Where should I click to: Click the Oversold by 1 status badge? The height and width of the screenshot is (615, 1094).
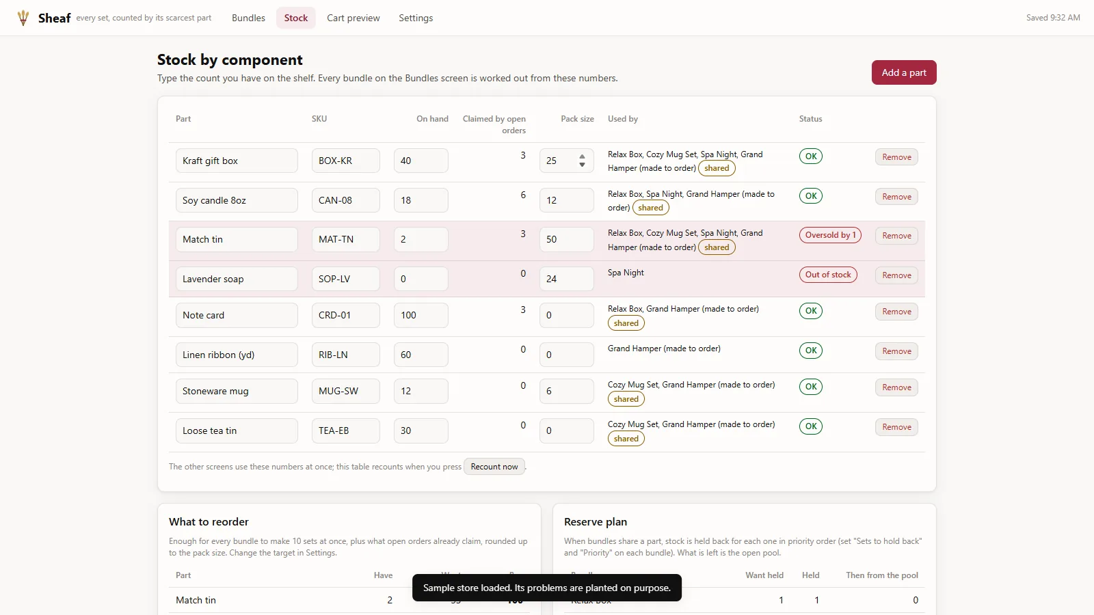click(x=830, y=235)
